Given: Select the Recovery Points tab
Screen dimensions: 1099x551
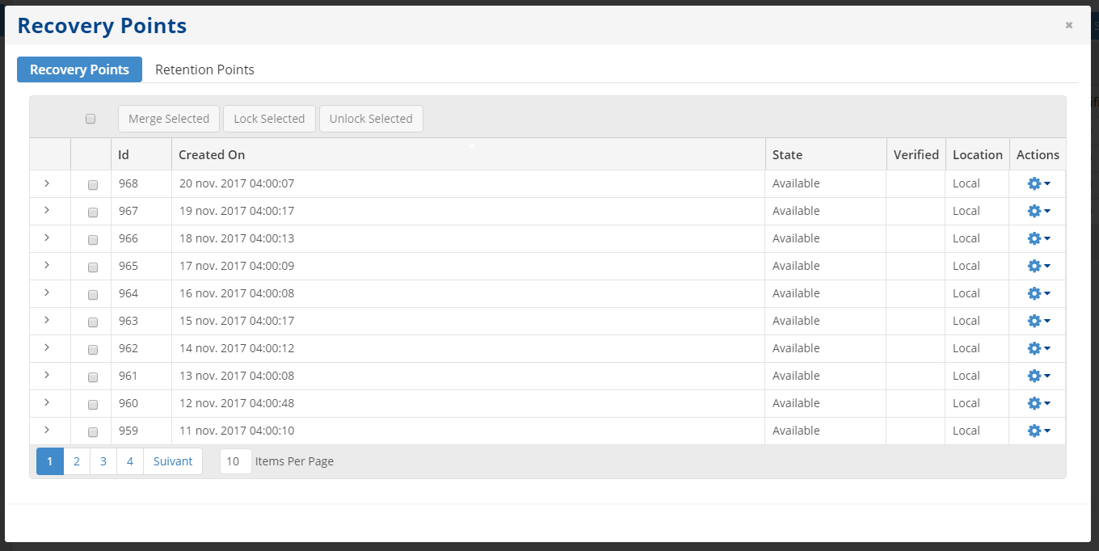Looking at the screenshot, I should tap(79, 69).
